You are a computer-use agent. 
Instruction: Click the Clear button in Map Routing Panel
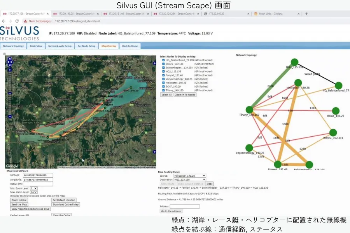tap(209, 184)
